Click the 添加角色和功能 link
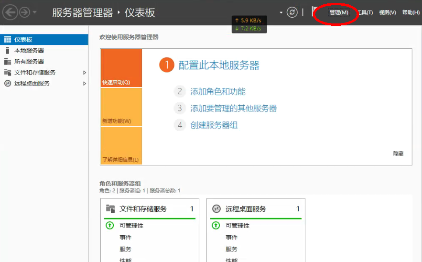This screenshot has height=262, width=422. 217,92
